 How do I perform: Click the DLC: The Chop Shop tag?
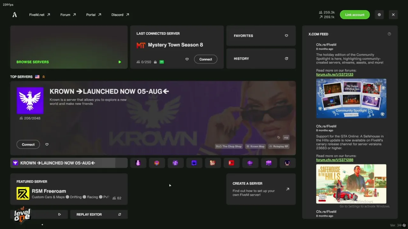[229, 146]
